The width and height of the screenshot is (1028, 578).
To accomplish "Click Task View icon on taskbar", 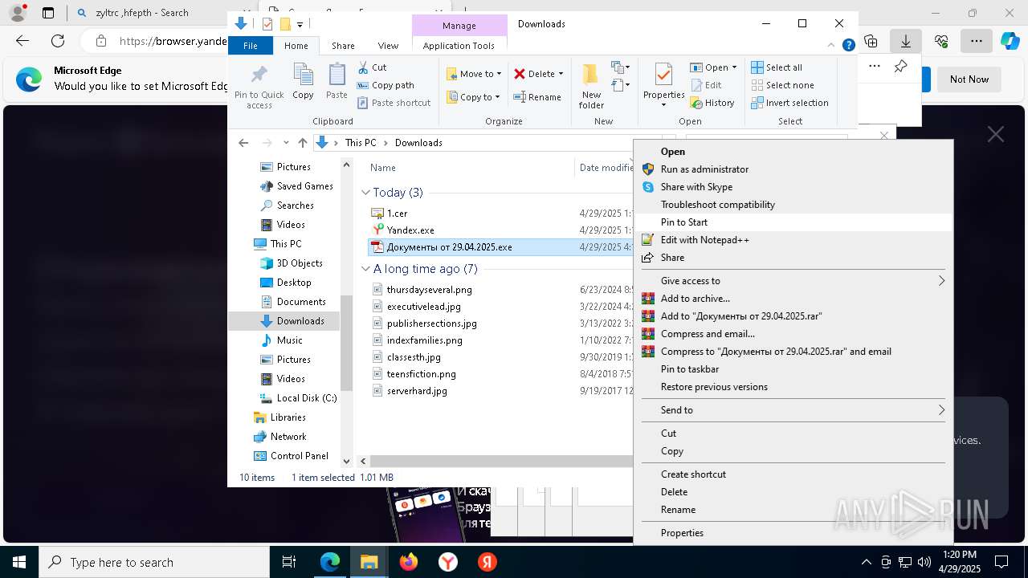I will (289, 562).
